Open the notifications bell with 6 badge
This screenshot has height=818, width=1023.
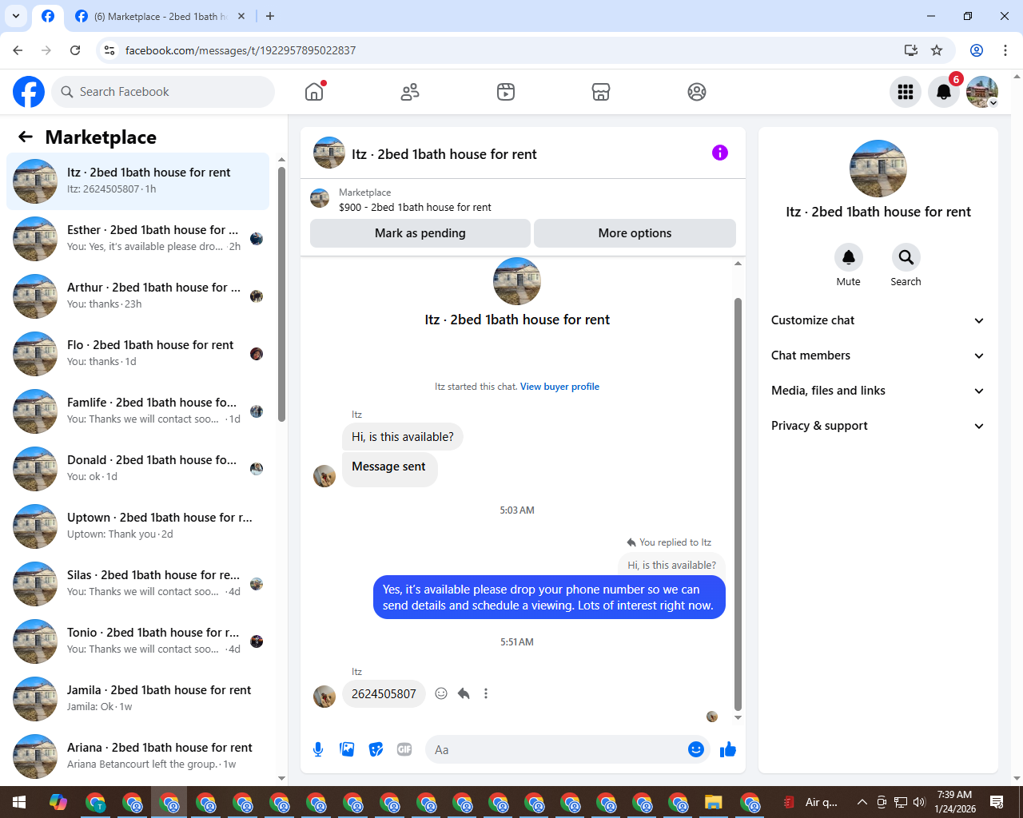[x=944, y=92]
